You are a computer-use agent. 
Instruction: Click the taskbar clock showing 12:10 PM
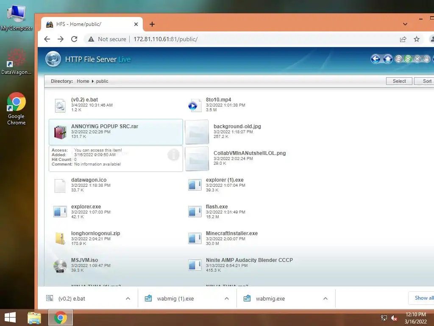[415, 318]
